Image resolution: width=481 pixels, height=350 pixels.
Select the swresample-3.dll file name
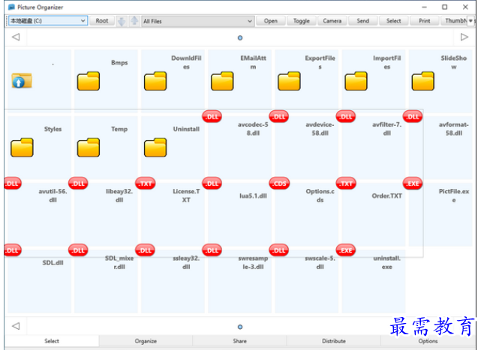pyautogui.click(x=253, y=262)
